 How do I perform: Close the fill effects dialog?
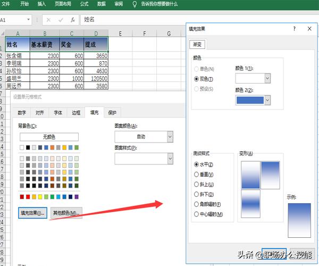click(309, 29)
